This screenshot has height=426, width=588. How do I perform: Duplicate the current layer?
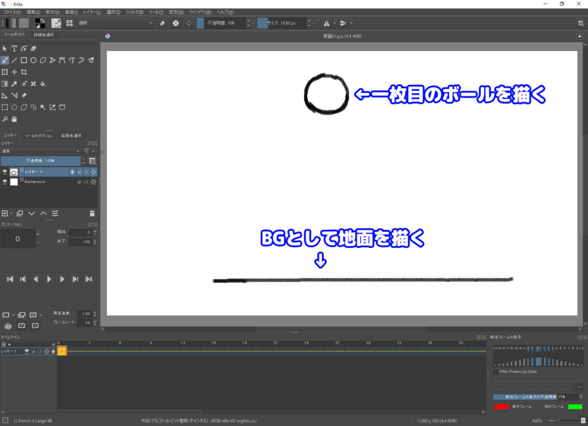click(x=20, y=214)
